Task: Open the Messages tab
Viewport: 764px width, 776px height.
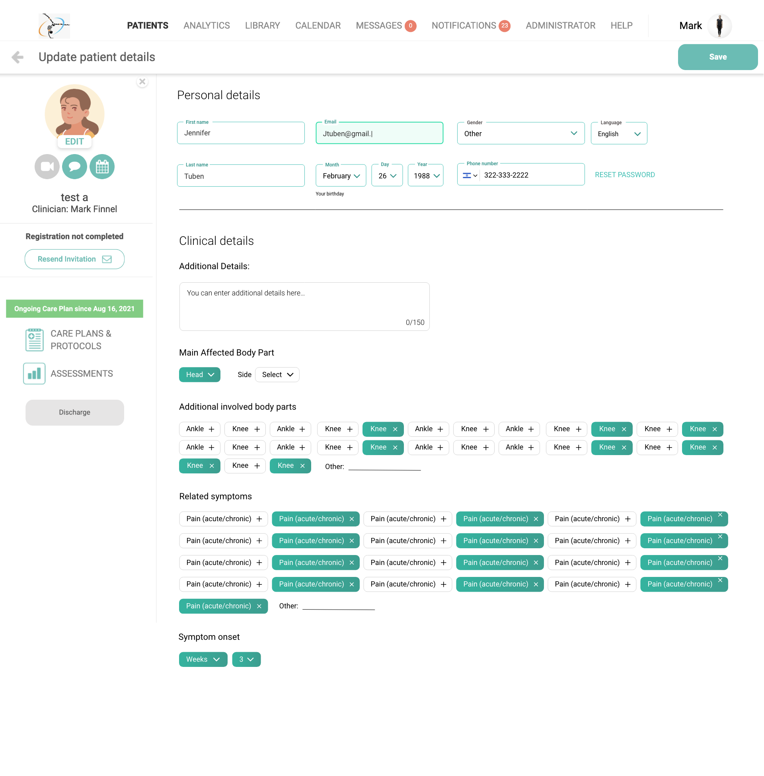Action: [379, 26]
